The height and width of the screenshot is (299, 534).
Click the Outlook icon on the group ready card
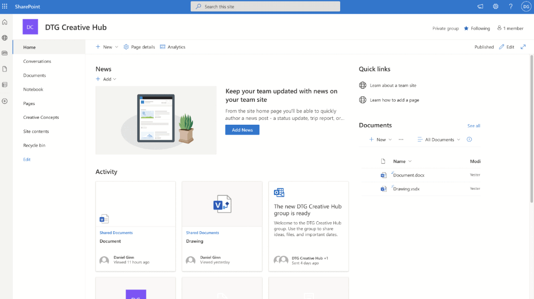point(279,192)
